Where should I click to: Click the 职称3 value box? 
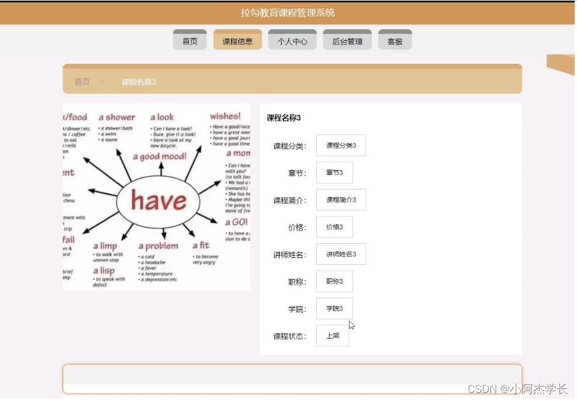334,281
